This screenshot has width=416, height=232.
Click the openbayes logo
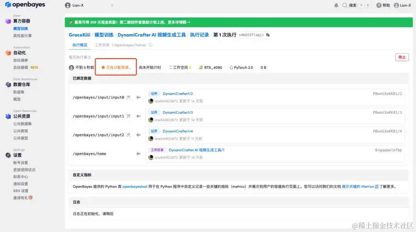click(25, 5)
